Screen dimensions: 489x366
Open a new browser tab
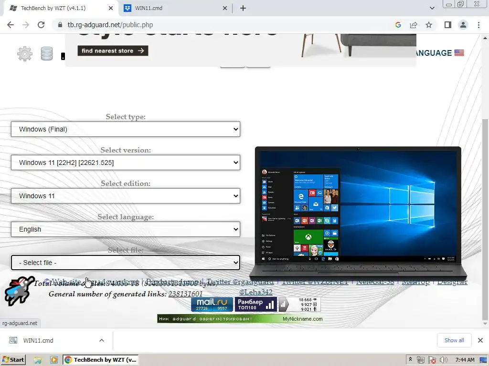coord(243,8)
